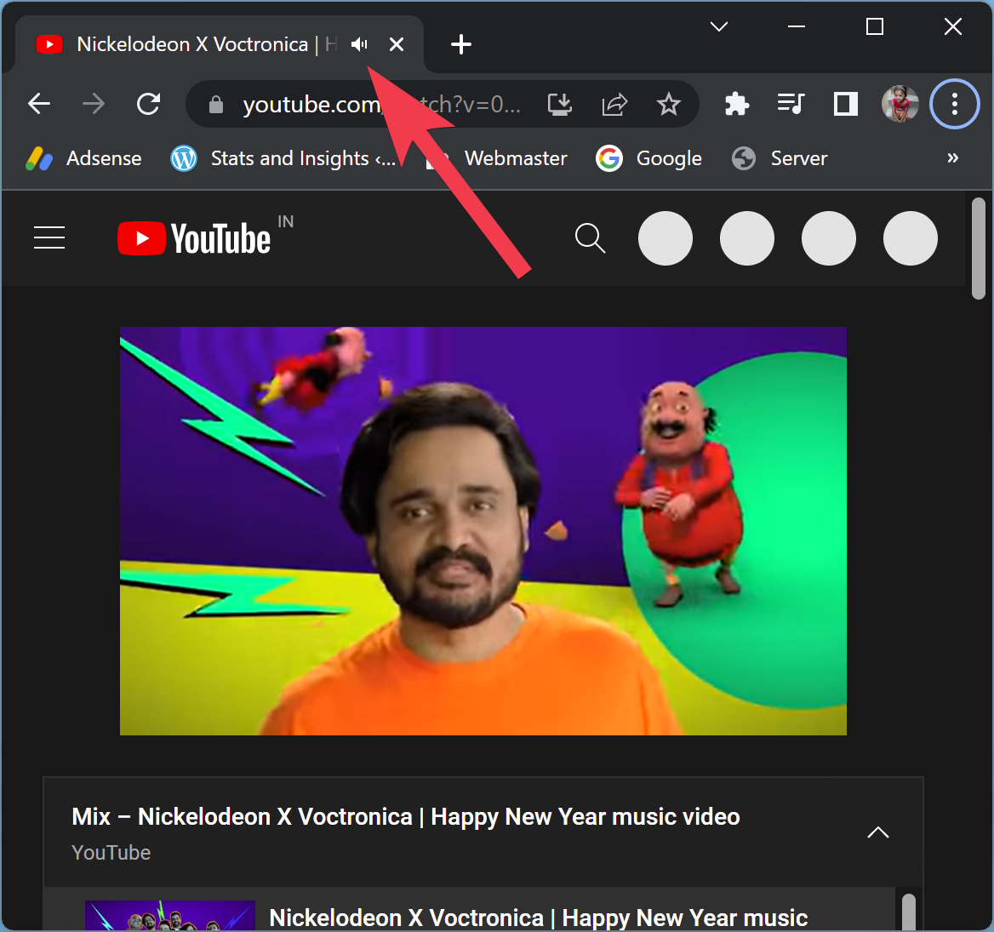Go back to the previous page

pos(39,104)
